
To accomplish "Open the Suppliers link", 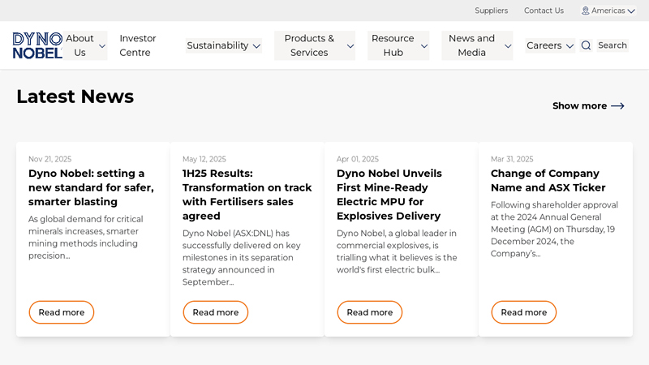I will (x=491, y=11).
